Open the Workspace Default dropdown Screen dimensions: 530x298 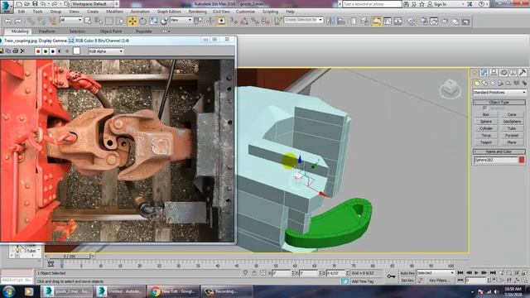[x=91, y=4]
